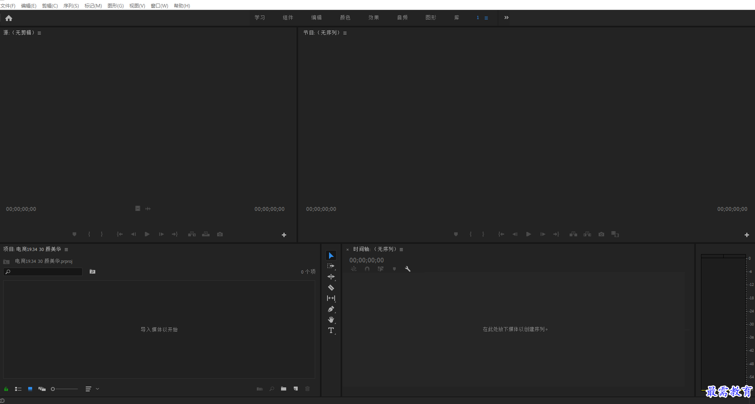
Task: Open the Program monitor panel menu
Action: pos(345,33)
